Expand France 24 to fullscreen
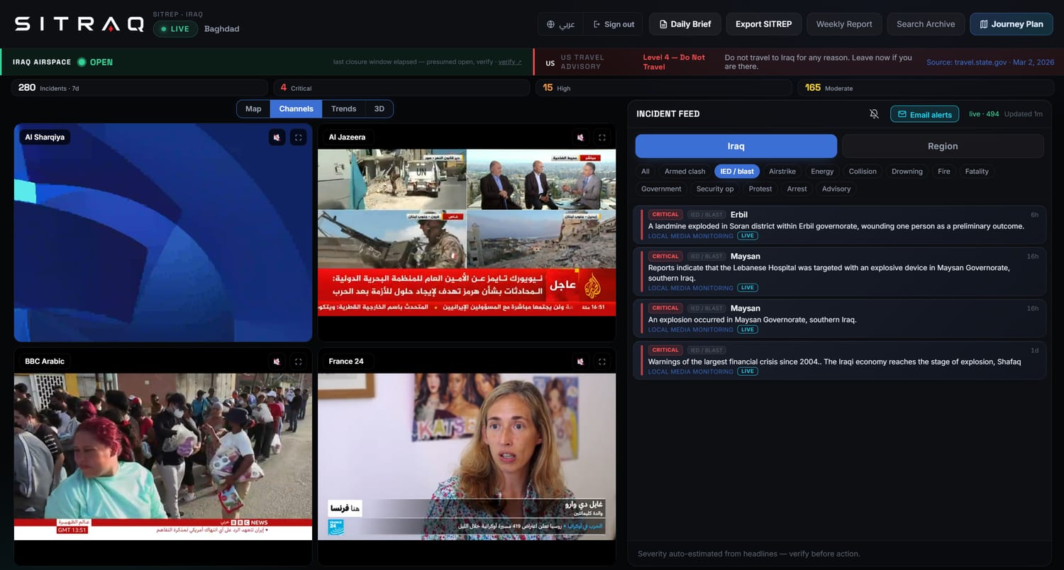The image size is (1064, 570). [602, 362]
